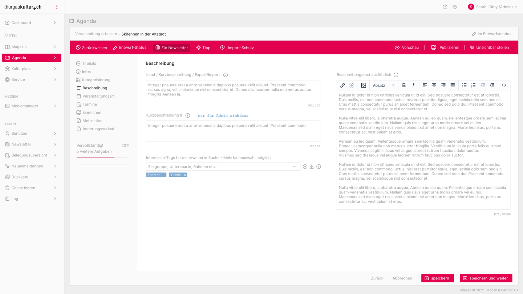523x294 pixels.
Task: Open the source code view icon
Action: (x=504, y=85)
